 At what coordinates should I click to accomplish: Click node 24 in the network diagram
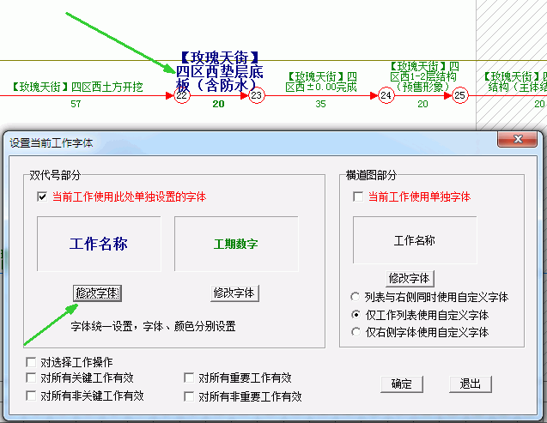tap(386, 96)
